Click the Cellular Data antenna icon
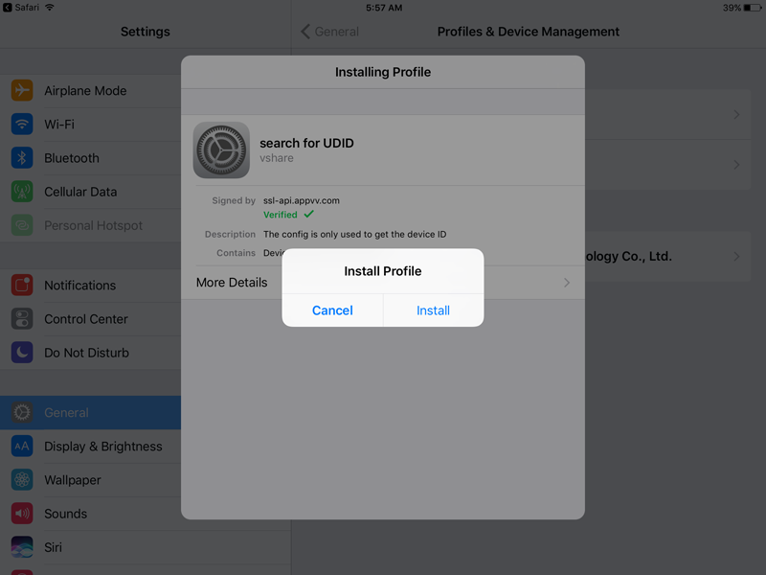Screen dimensions: 766x575 [x=22, y=192]
